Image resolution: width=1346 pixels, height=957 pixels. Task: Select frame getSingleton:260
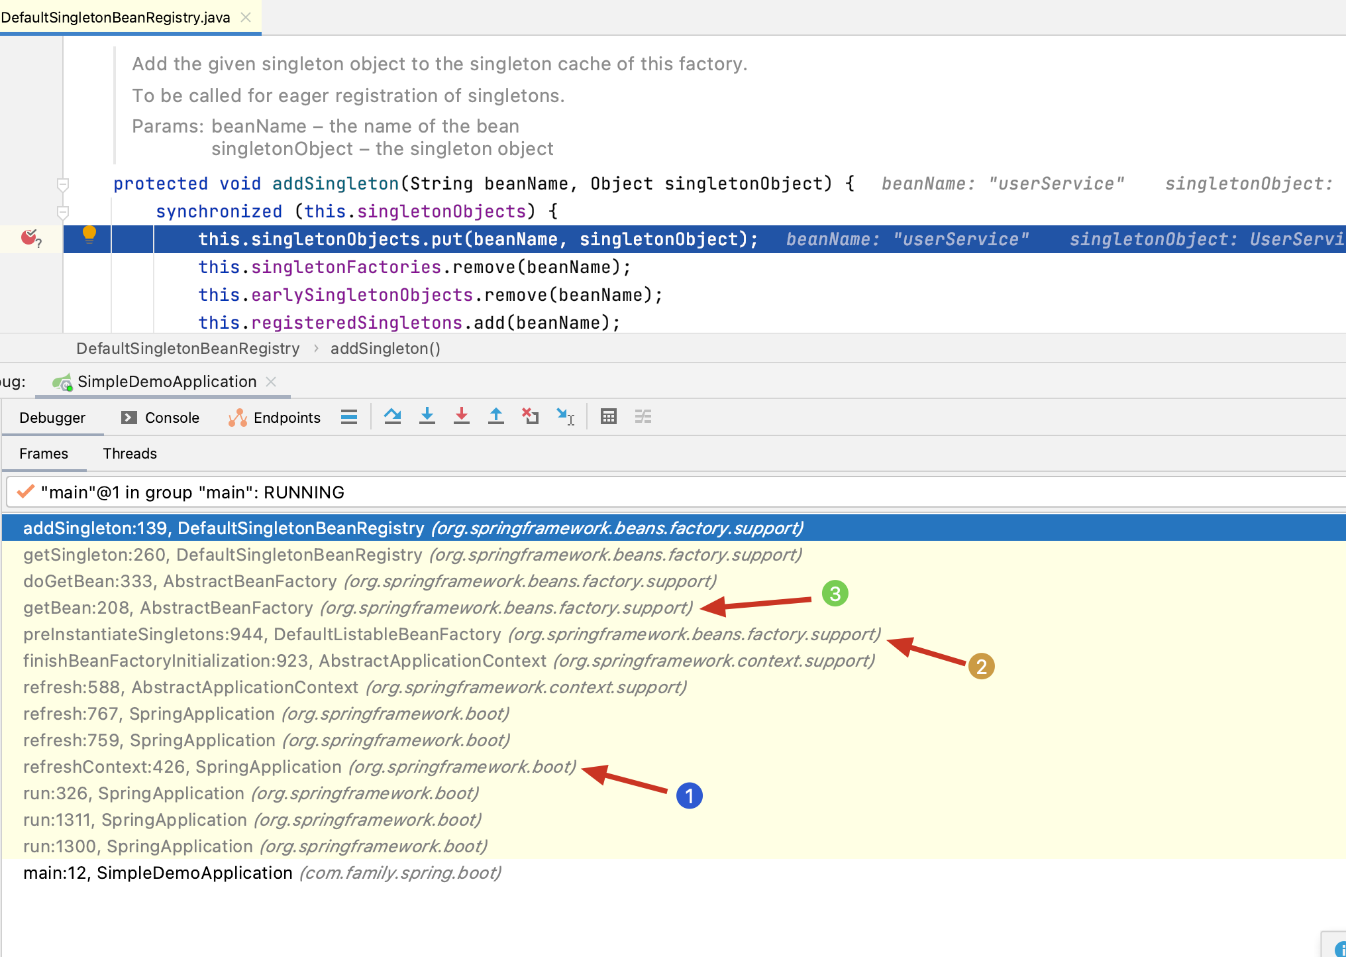[674, 555]
